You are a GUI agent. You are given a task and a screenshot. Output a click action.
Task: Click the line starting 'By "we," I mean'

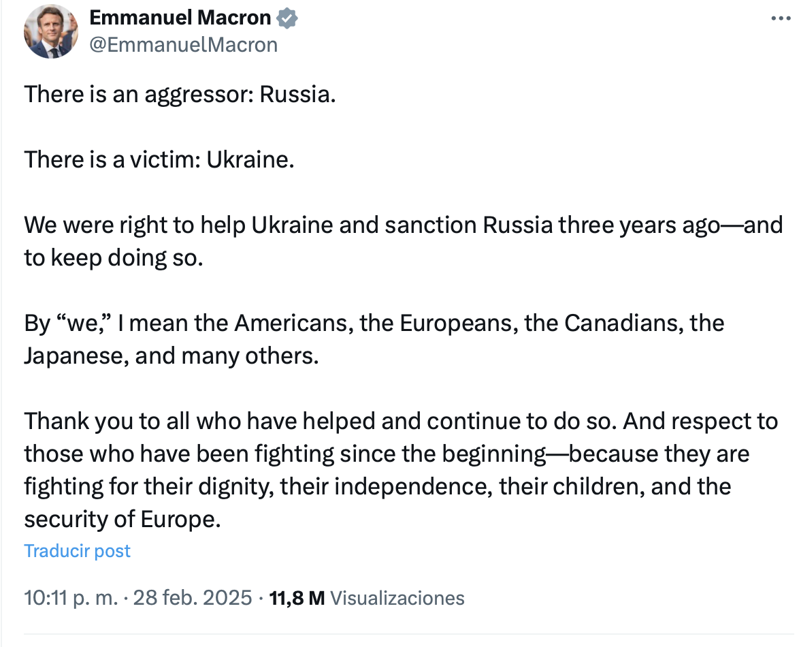(374, 323)
